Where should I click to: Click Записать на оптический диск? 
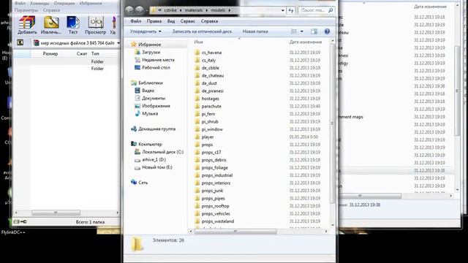(202, 31)
